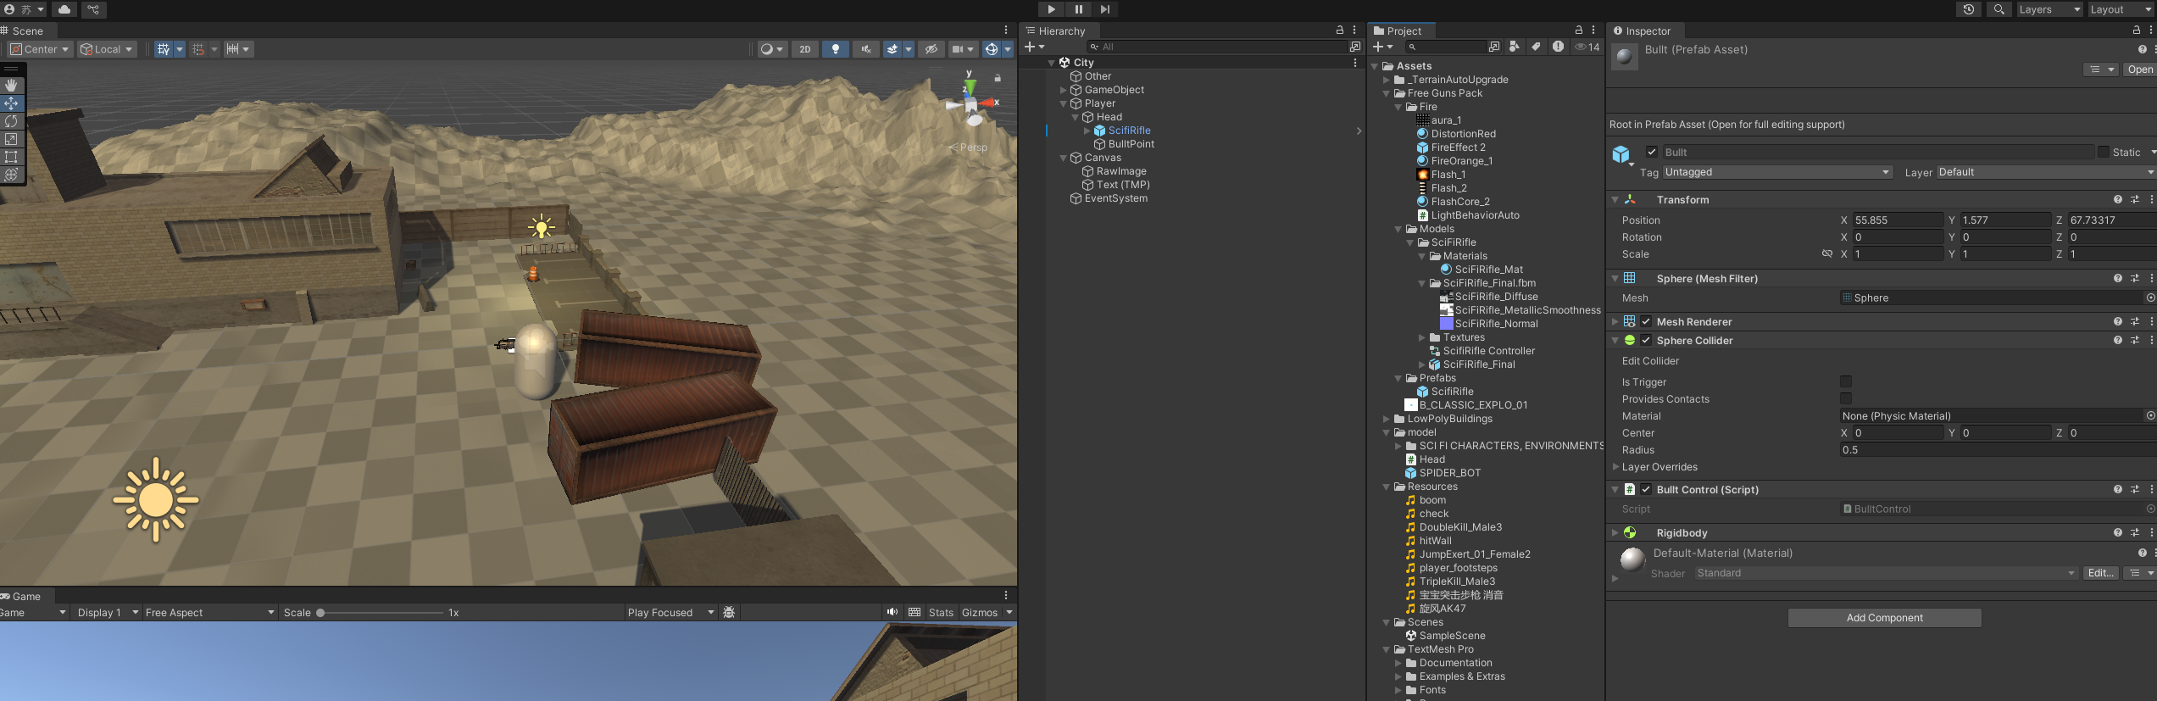Screen dimensions: 2157x701
Task: Collapse the Player object in Hierarchy
Action: pos(1064,103)
